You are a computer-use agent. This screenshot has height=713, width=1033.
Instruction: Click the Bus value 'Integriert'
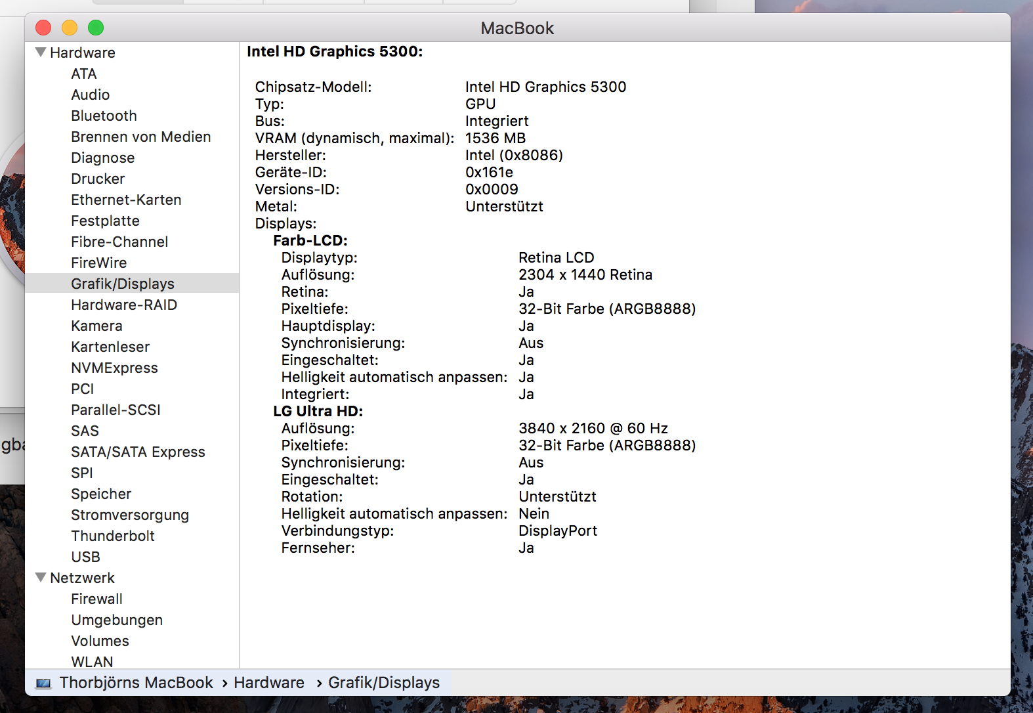point(497,121)
